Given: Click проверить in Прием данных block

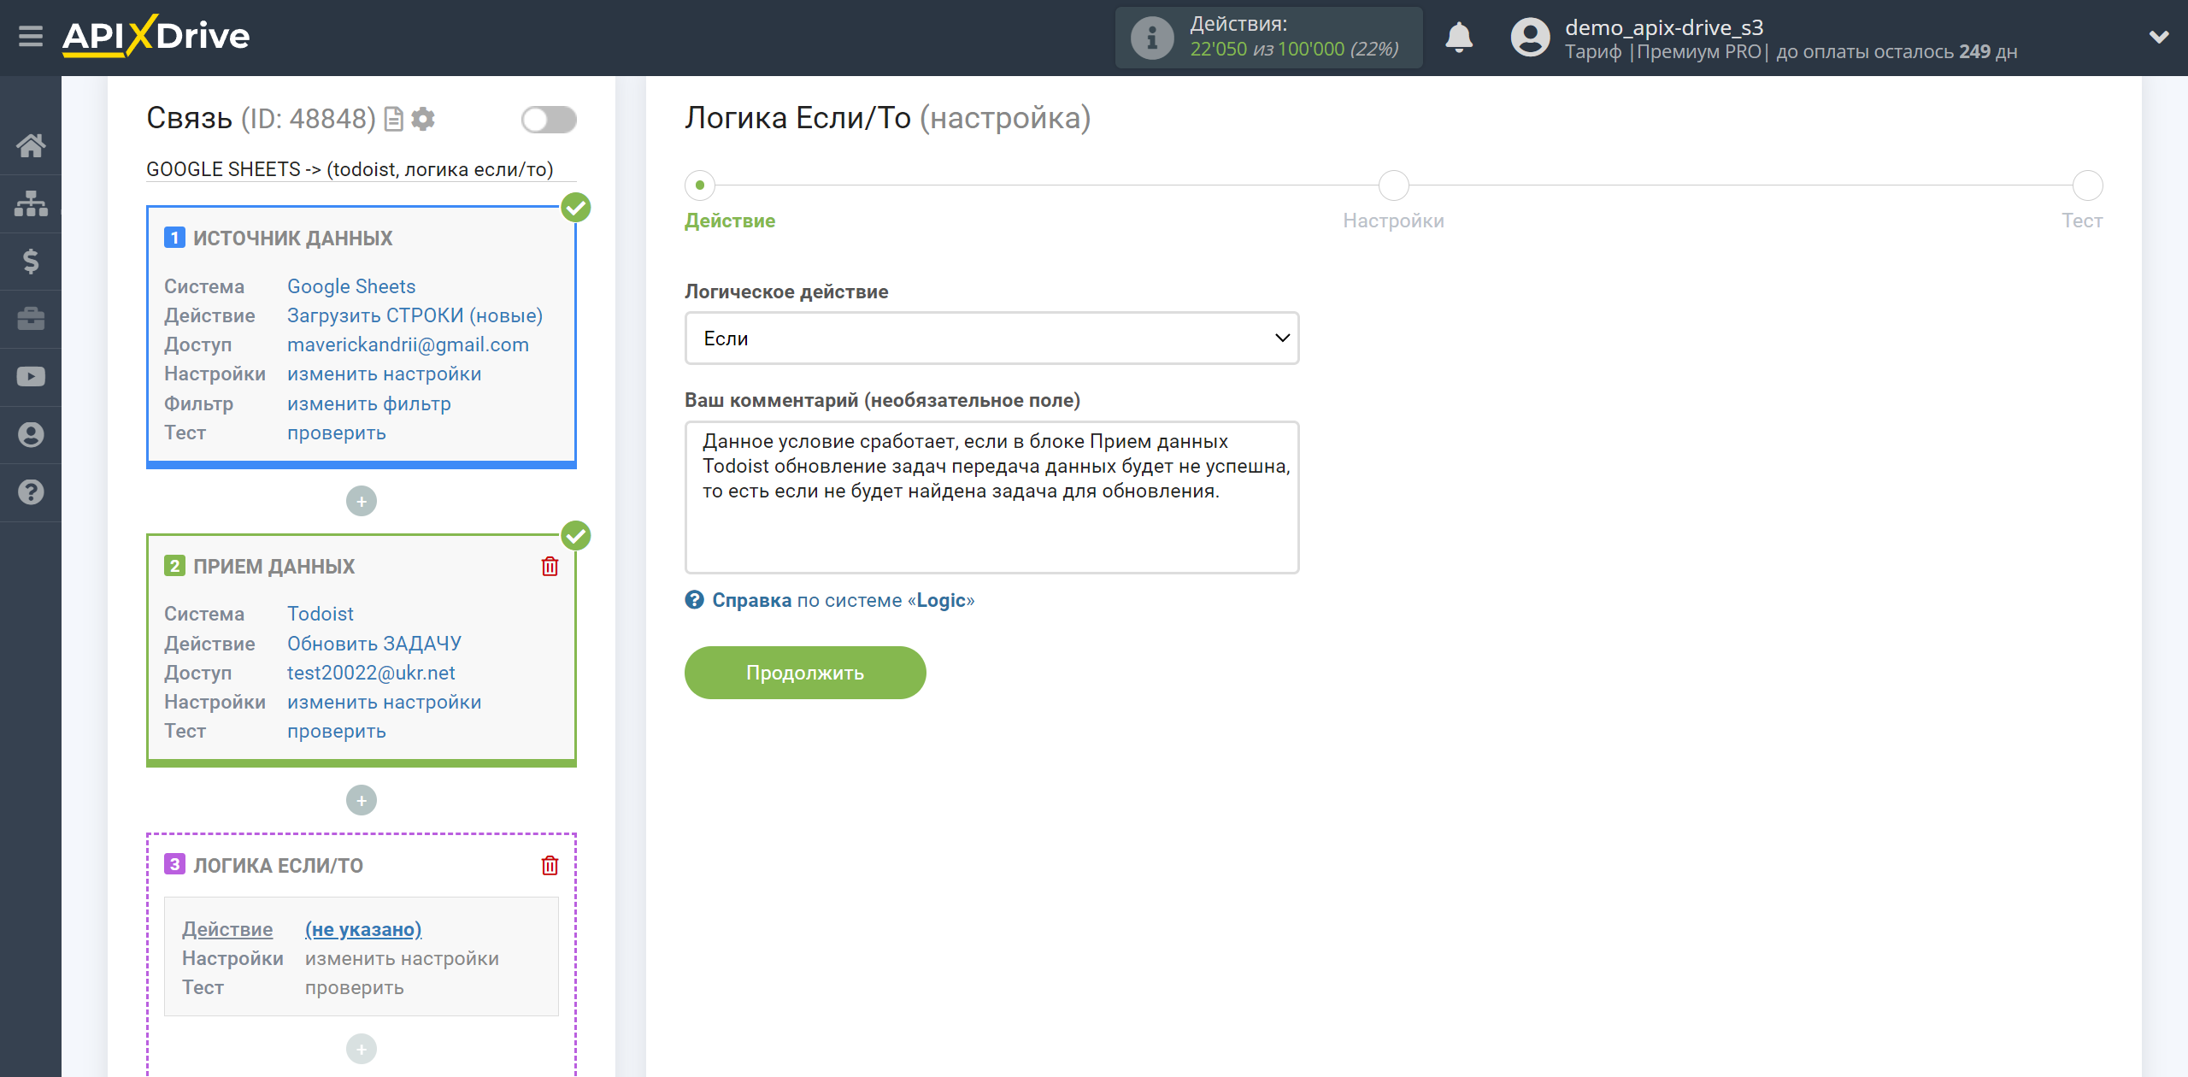Looking at the screenshot, I should (x=337, y=731).
